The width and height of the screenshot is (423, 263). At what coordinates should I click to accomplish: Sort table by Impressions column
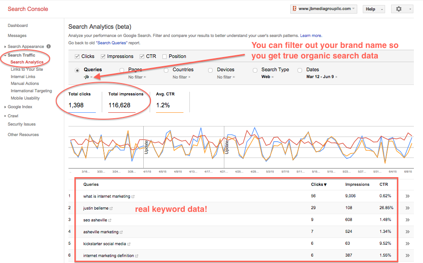pos(357,184)
